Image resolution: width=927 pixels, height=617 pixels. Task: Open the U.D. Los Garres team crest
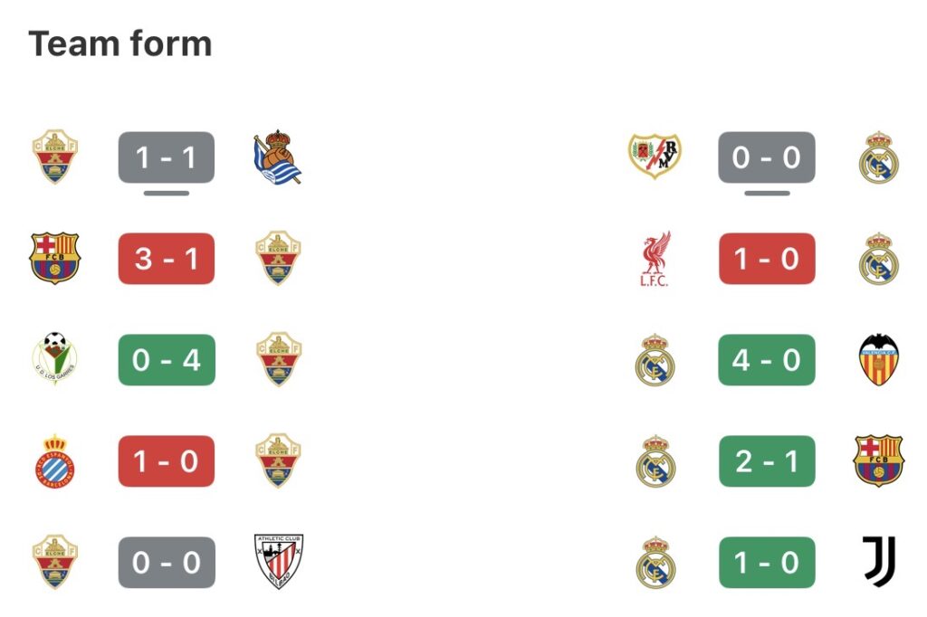click(55, 360)
